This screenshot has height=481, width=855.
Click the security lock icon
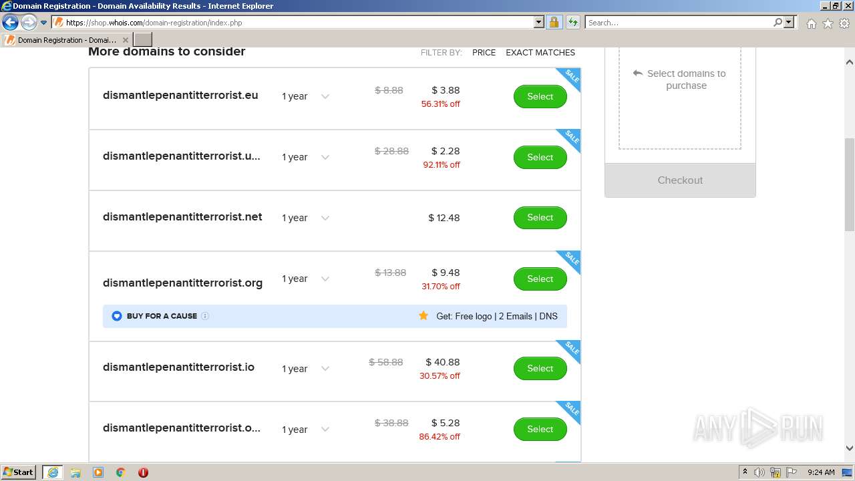pyautogui.click(x=554, y=23)
